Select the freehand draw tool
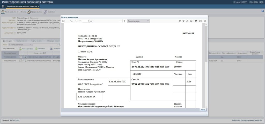265x124 pixels. click(x=187, y=21)
